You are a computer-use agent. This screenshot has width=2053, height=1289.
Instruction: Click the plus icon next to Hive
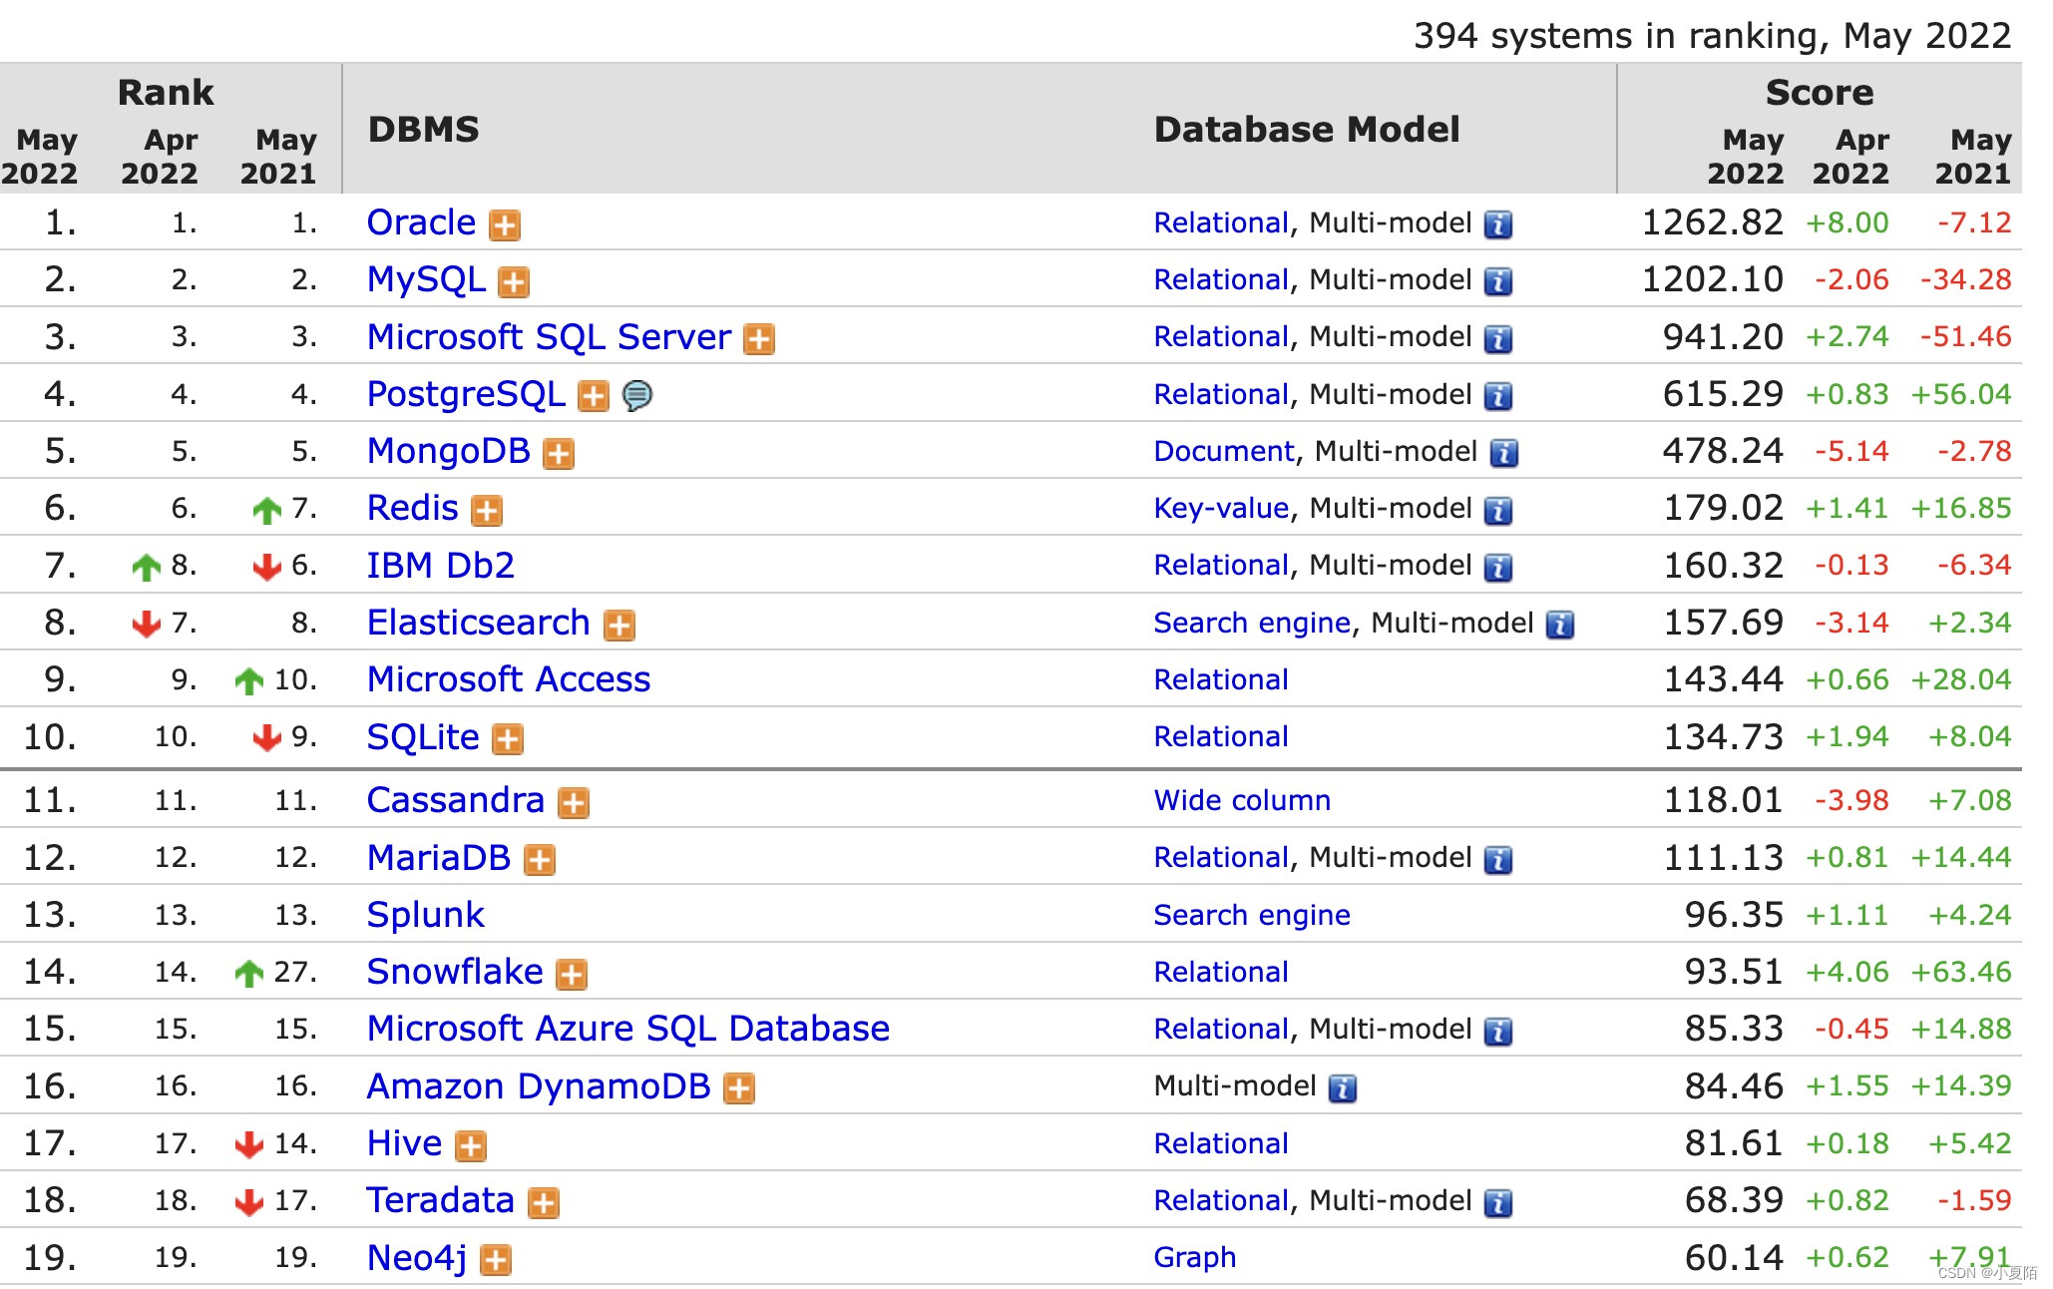[471, 1145]
